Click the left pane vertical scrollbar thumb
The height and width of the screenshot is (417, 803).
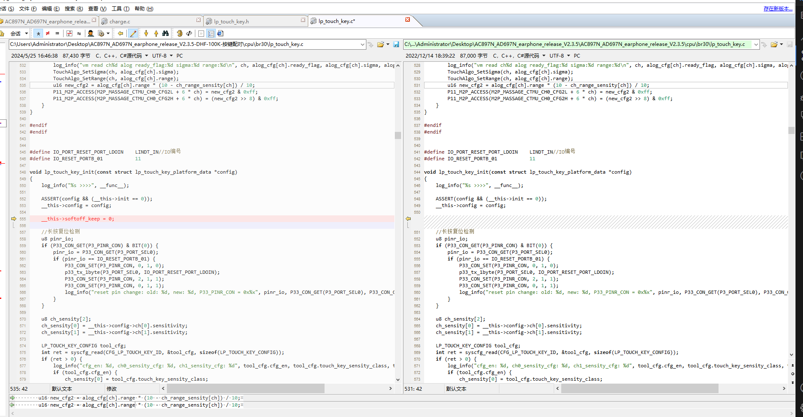398,135
